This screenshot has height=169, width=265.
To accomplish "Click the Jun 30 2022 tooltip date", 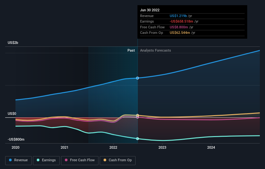I will (x=150, y=10).
